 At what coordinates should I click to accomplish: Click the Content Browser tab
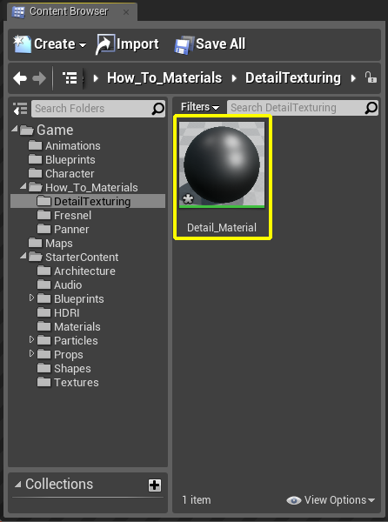(71, 12)
